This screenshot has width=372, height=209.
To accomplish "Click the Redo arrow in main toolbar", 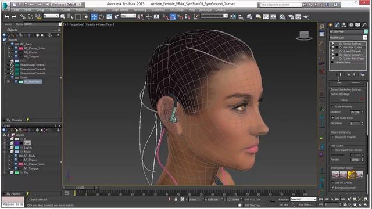I will point(14,17).
